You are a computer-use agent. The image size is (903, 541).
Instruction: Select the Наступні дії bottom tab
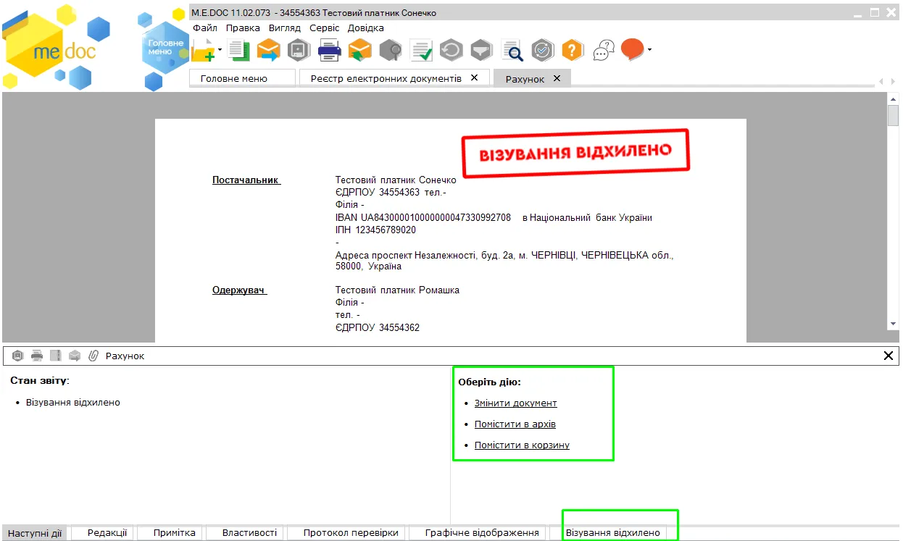pos(35,533)
